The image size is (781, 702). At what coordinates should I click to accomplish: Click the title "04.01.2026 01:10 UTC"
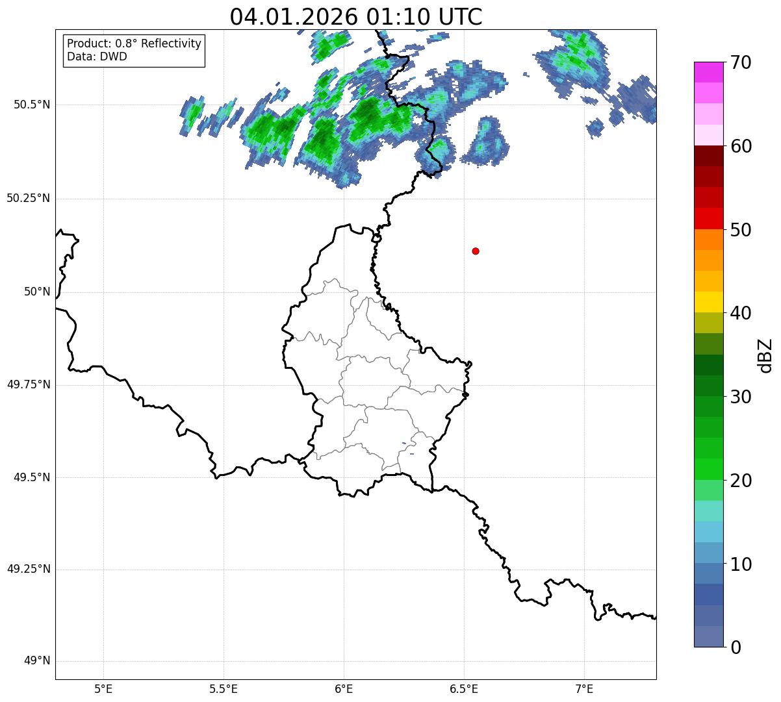(x=356, y=17)
